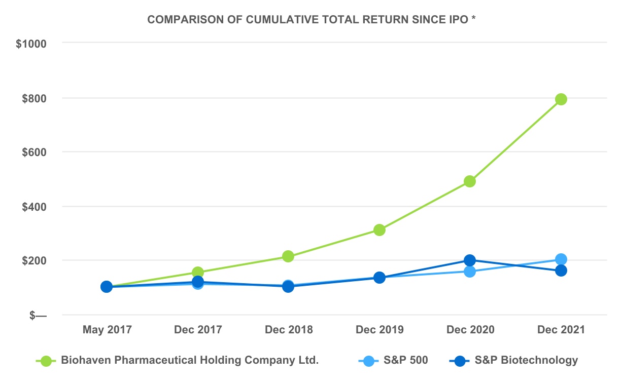Click the May 2017 starting data point
The height and width of the screenshot is (385, 622).
coord(107,287)
